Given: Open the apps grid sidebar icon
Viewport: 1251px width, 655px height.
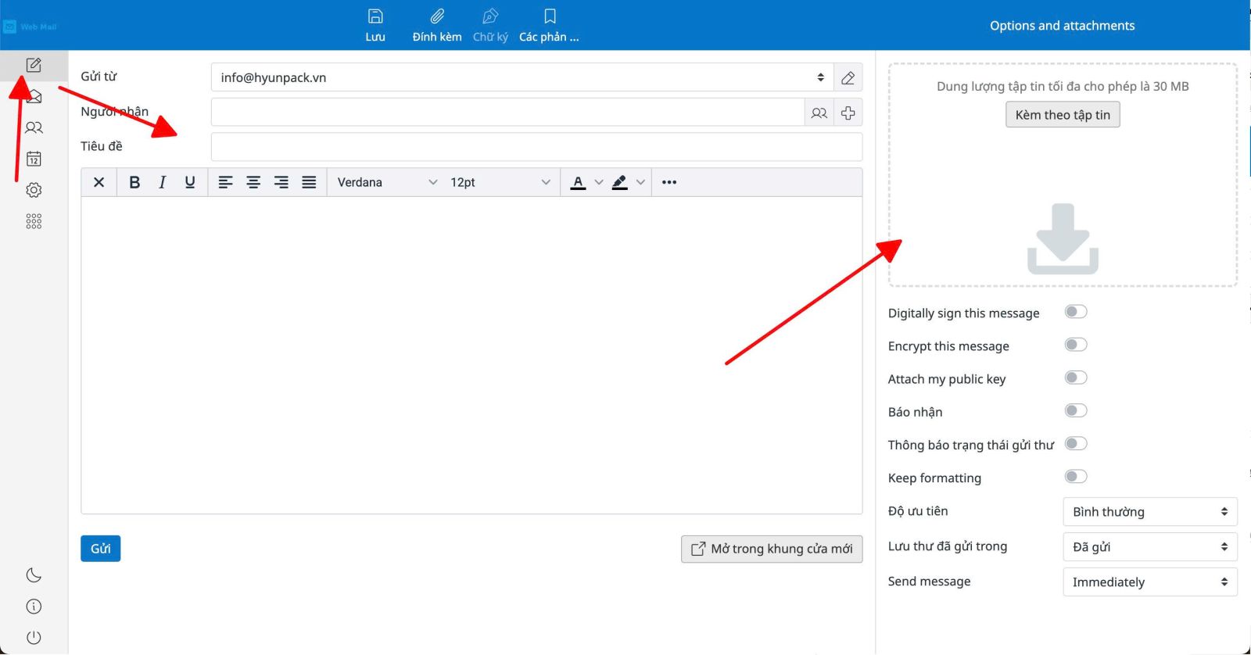Looking at the screenshot, I should pyautogui.click(x=34, y=221).
